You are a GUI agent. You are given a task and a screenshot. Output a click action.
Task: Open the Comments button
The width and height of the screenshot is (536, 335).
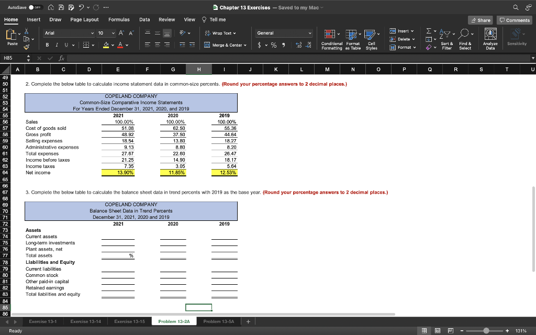point(515,20)
